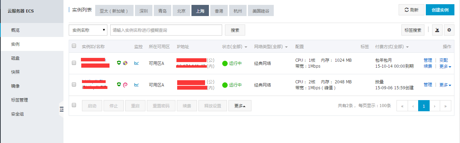Viewport: 460px width, 143px height.
Task: Click 管理 link for second instance
Action: (428, 85)
